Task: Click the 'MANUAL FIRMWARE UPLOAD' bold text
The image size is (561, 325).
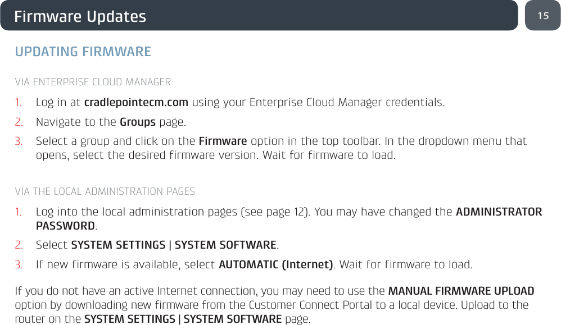Action: tap(461, 291)
